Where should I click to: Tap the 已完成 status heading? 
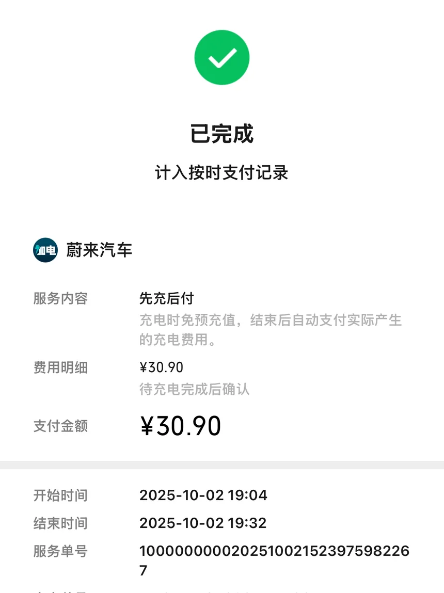click(x=221, y=134)
